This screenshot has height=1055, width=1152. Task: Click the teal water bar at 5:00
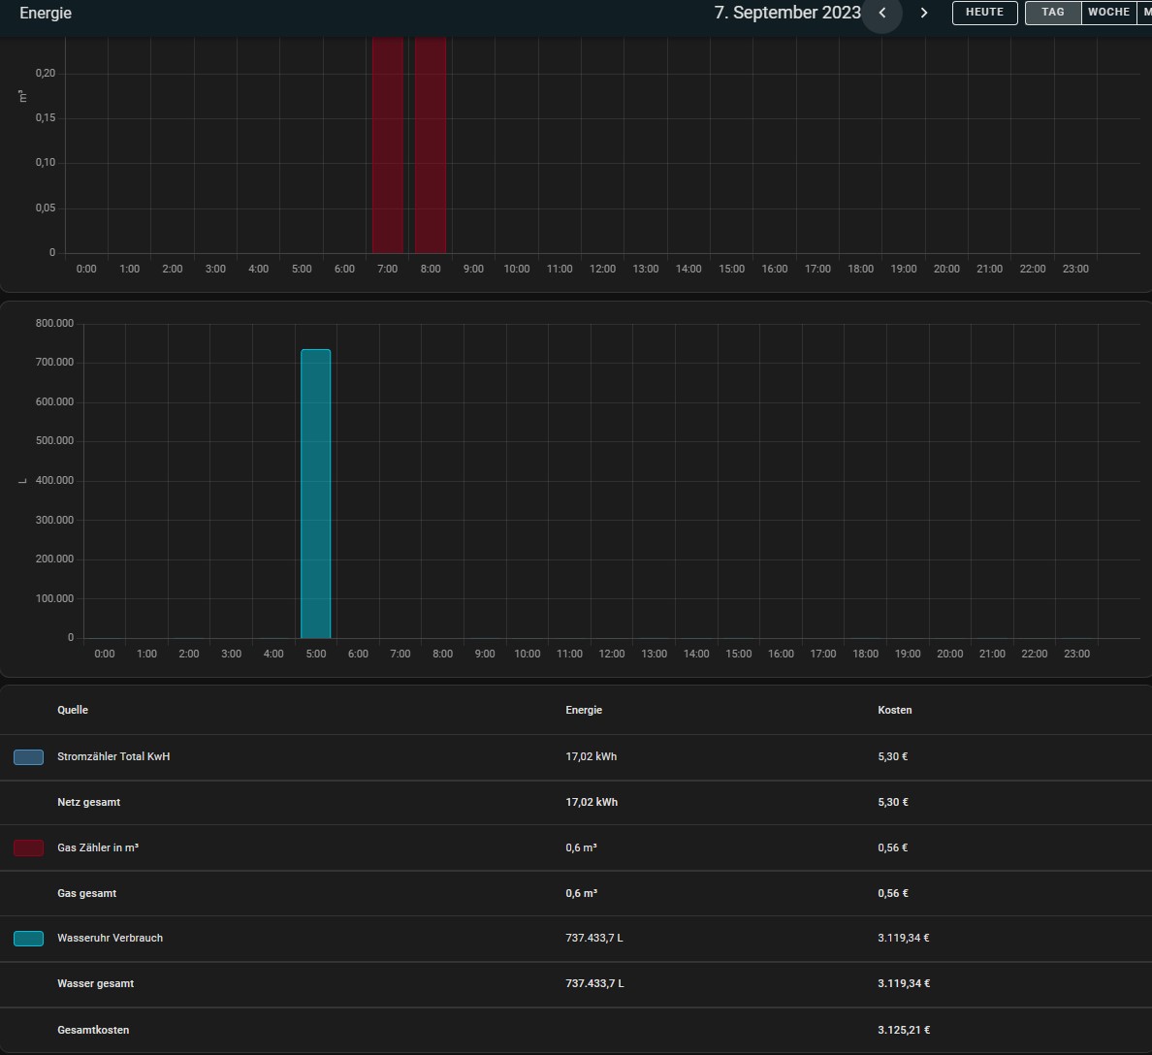tap(316, 495)
